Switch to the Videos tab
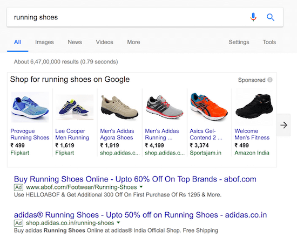 point(105,42)
